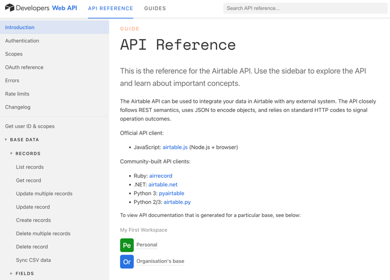Click the Airtable logo icon
Image resolution: width=390 pixels, height=280 pixels.
10,8
